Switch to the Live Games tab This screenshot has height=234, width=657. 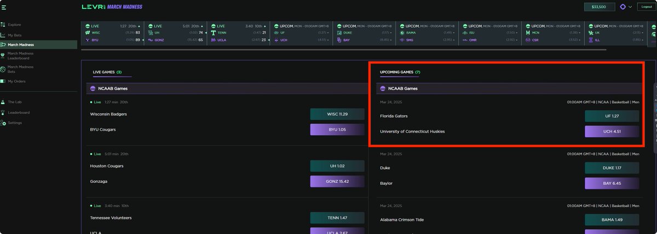click(x=107, y=72)
